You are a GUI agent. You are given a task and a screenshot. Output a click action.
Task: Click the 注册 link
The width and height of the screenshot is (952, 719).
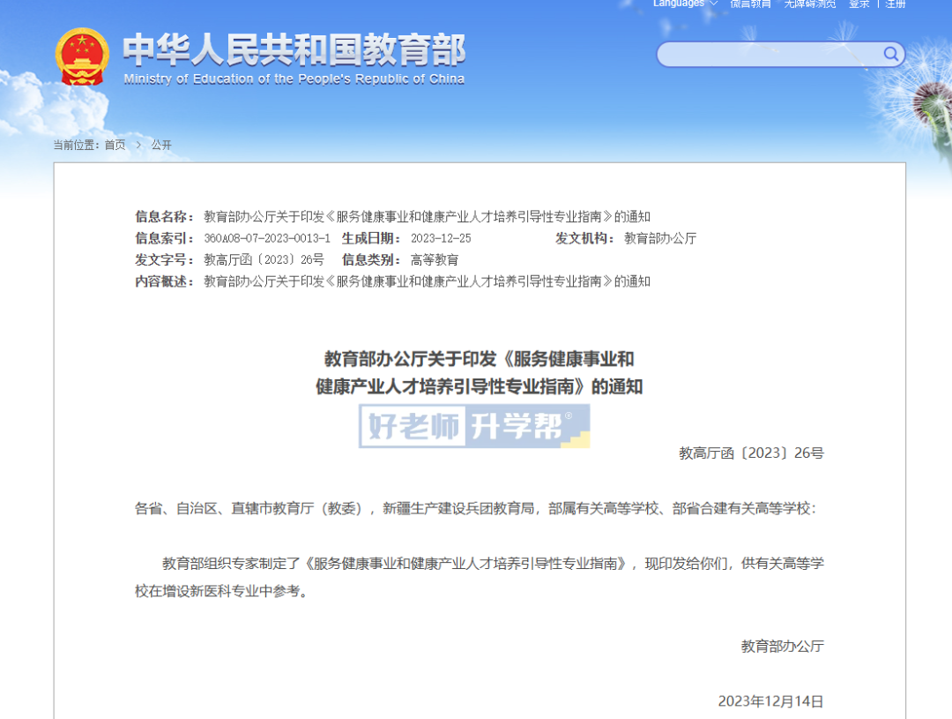893,4
